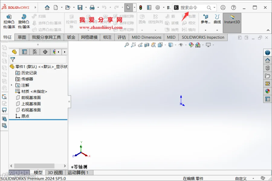Open ConfigurationManager tab
Screen dimensions: 272x181
[35, 52]
